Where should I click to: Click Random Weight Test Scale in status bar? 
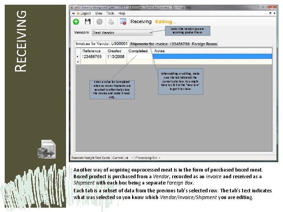pos(91,158)
